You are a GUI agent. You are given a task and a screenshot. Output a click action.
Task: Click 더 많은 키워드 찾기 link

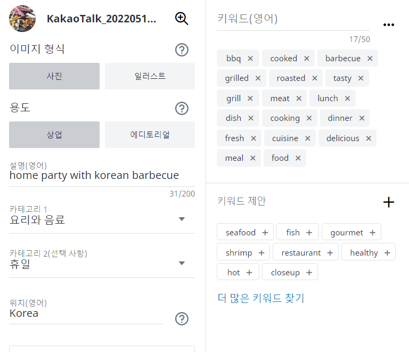(261, 298)
